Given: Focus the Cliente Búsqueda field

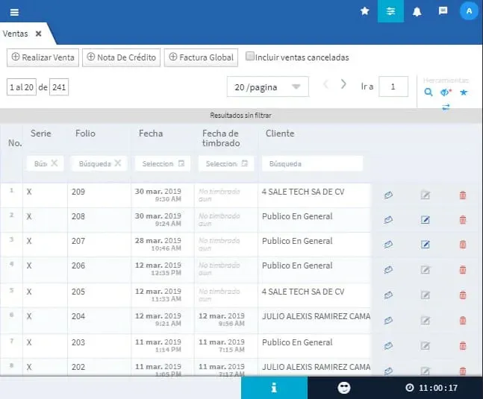Looking at the screenshot, I should (312, 163).
